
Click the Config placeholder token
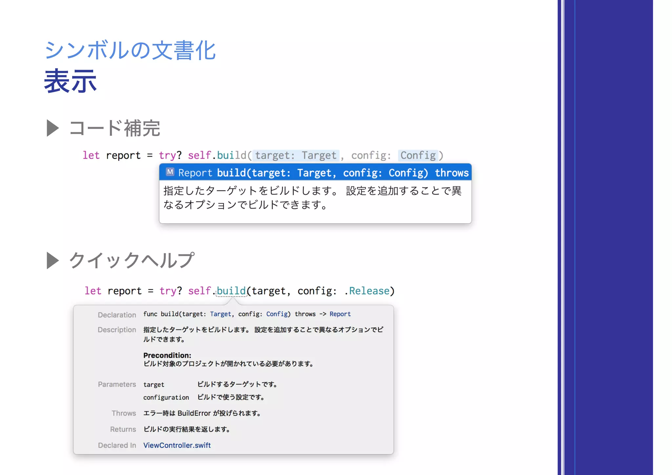tap(418, 155)
